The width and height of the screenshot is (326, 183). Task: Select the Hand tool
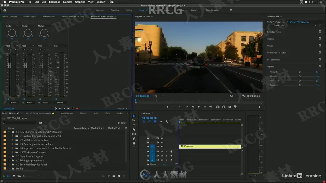coord(134,143)
